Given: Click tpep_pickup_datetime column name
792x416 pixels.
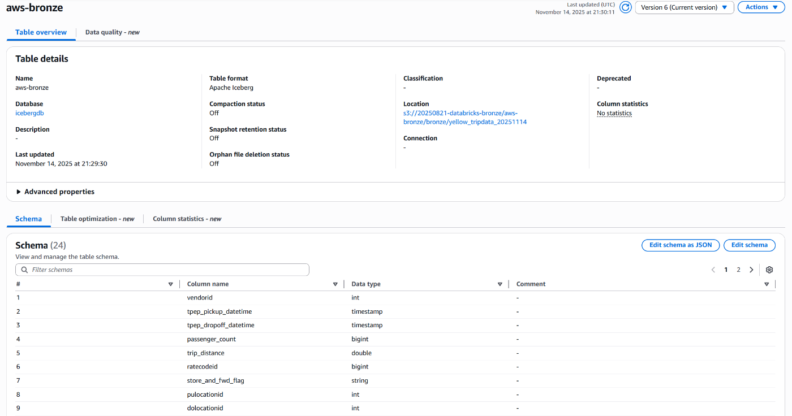Looking at the screenshot, I should (219, 311).
